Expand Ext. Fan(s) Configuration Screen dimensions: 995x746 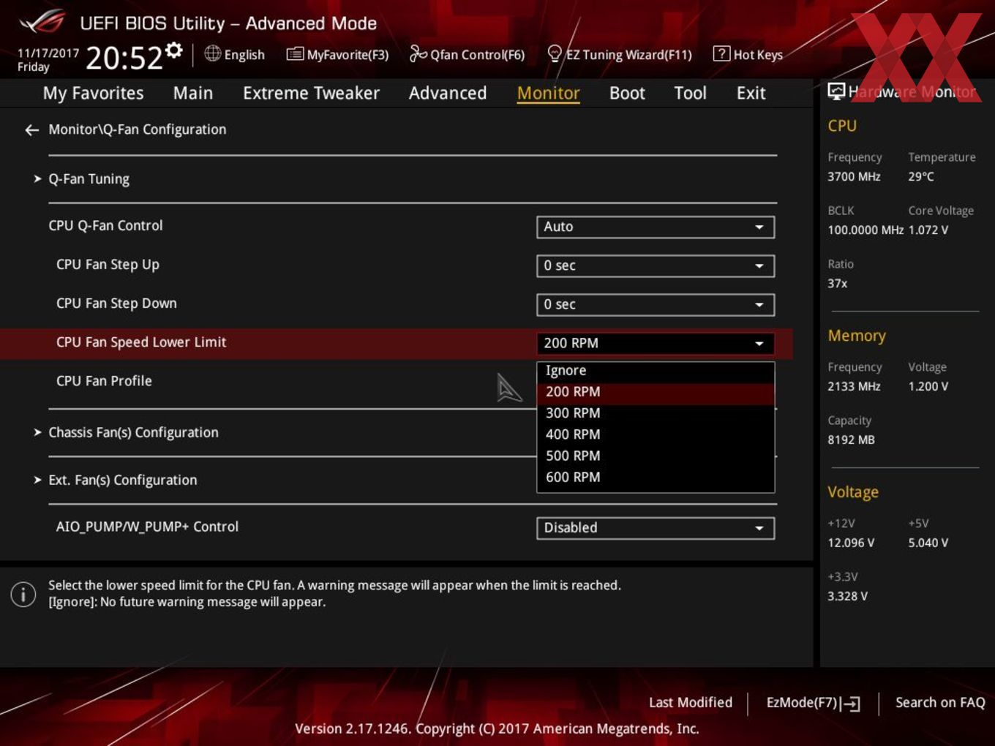coord(122,481)
